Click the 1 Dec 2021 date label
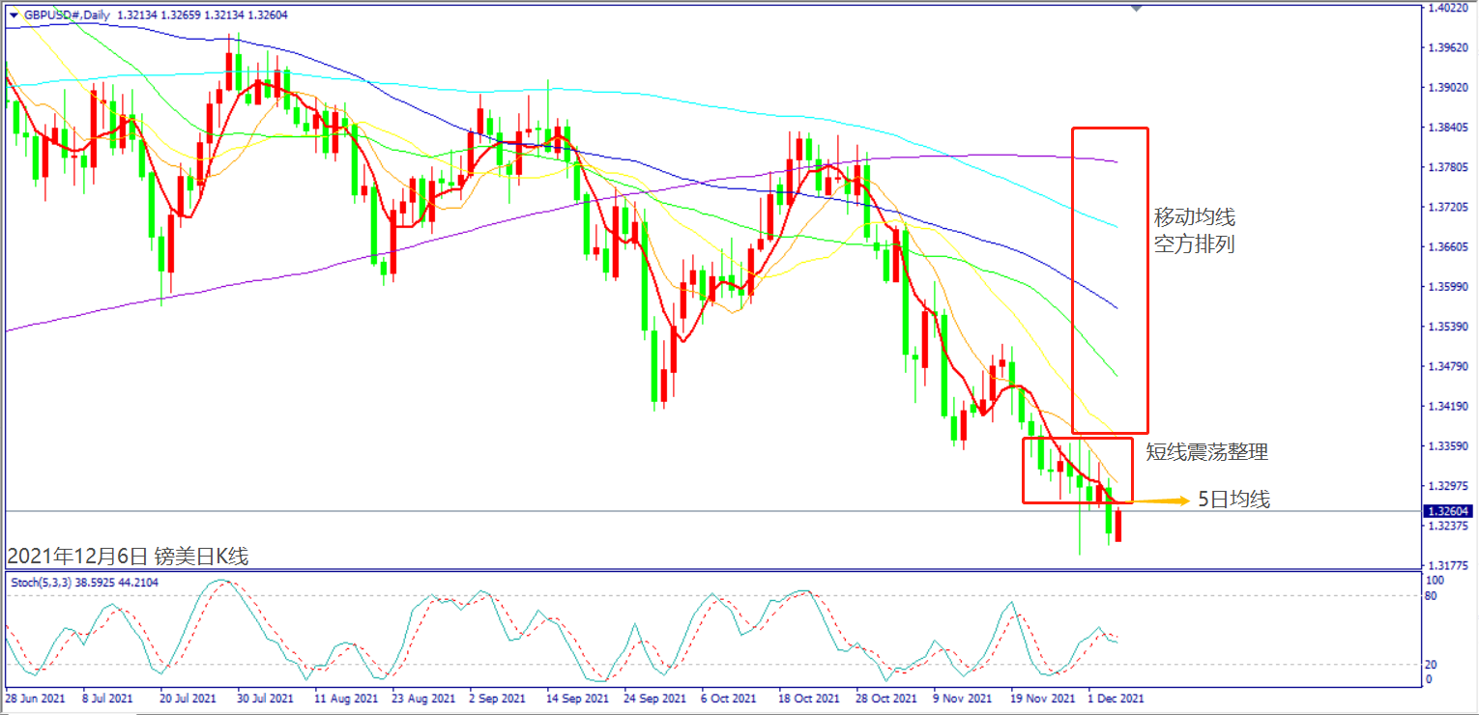The height and width of the screenshot is (715, 1479). (1116, 698)
